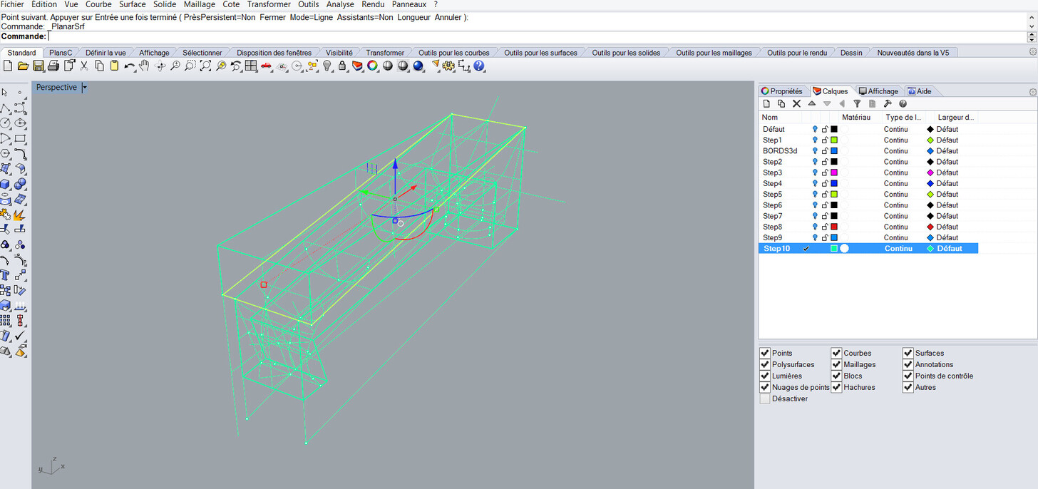The image size is (1038, 489).
Task: Click the Zoom Window icon
Action: 190,66
